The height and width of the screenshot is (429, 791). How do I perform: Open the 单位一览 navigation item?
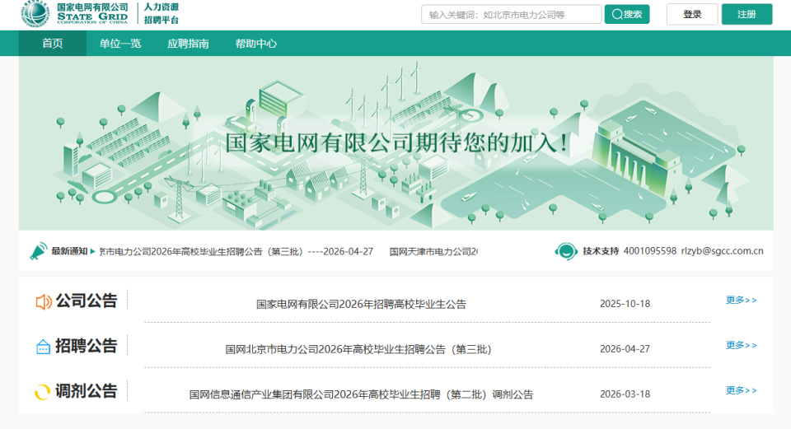click(120, 44)
